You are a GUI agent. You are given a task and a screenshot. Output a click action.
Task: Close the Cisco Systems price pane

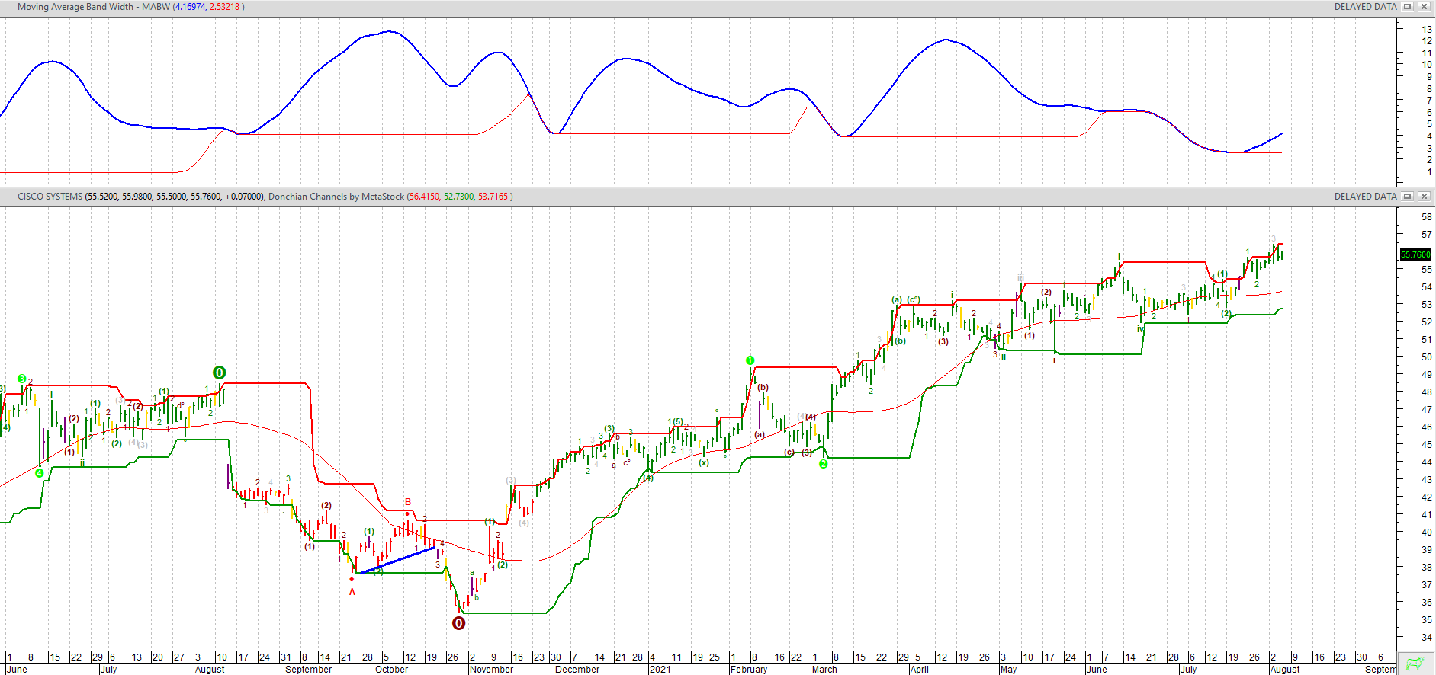(x=1423, y=197)
